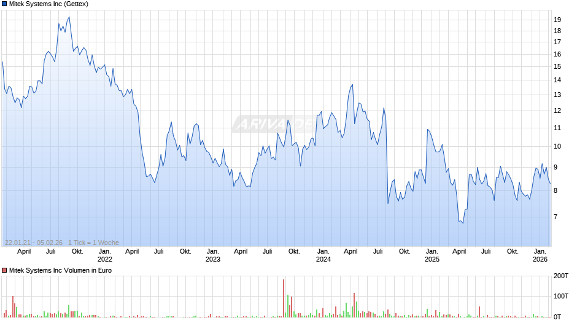Click price axis label 15
577x323 pixels.
point(557,67)
